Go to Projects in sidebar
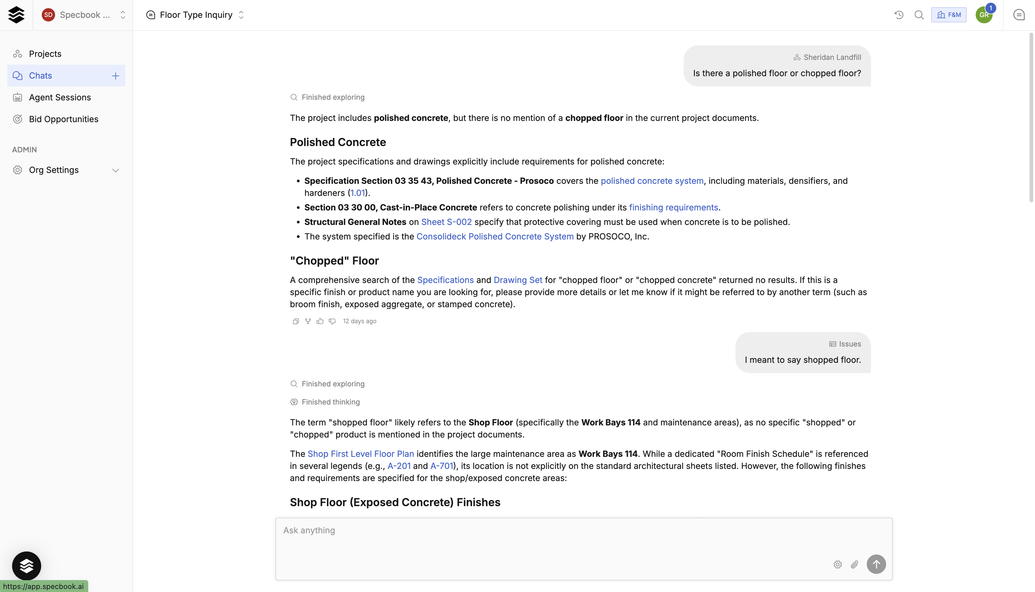The height and width of the screenshot is (592, 1035). 66,54
